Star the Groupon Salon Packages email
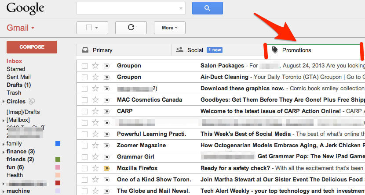The height and width of the screenshot is (195, 365). pyautogui.click(x=95, y=66)
